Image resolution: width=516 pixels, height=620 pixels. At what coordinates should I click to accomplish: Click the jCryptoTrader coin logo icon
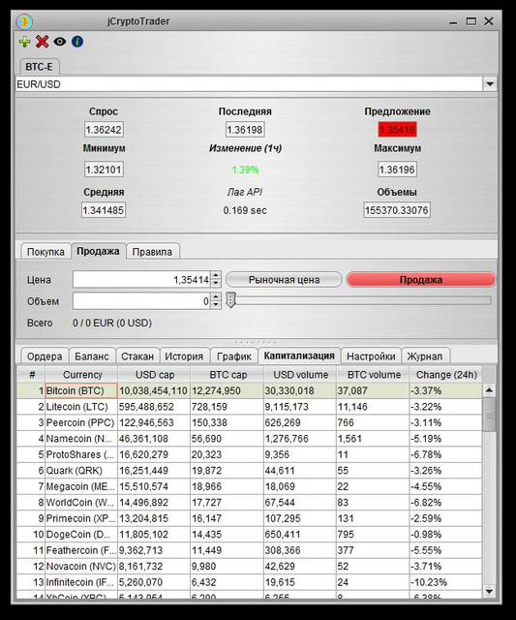(24, 21)
